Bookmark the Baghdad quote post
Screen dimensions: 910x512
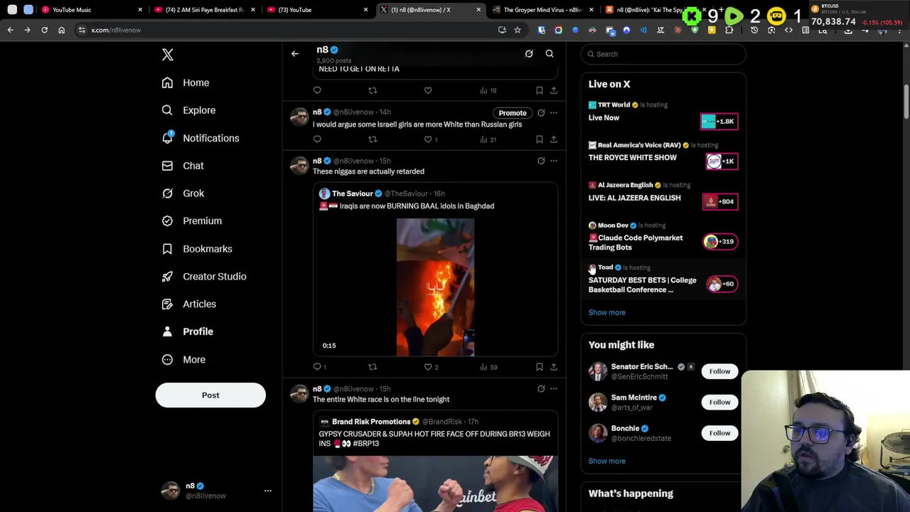click(x=540, y=367)
